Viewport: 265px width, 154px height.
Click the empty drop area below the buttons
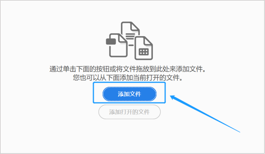(129, 136)
